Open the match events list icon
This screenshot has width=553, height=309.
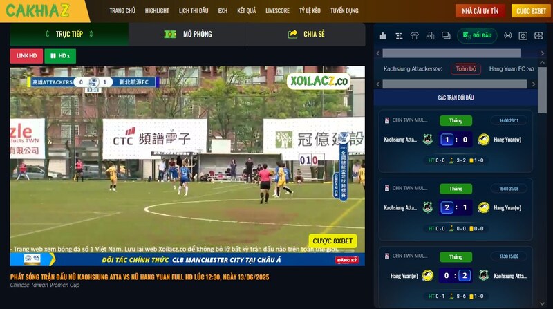[399, 36]
